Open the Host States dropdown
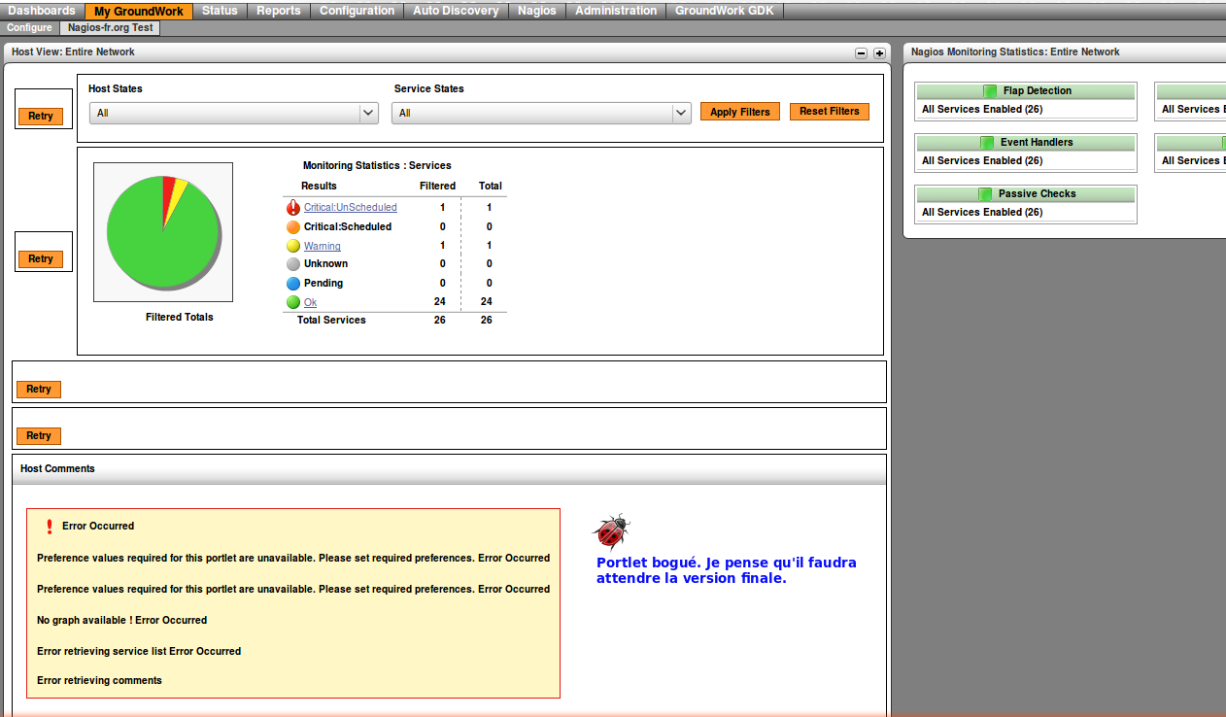The width and height of the screenshot is (1226, 717). click(x=233, y=113)
